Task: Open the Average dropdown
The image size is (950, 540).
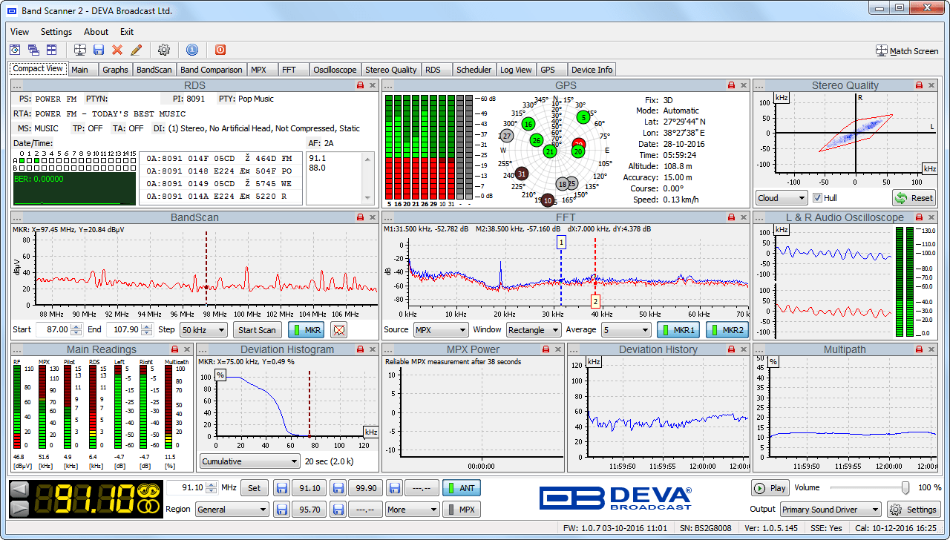Action: coord(626,330)
